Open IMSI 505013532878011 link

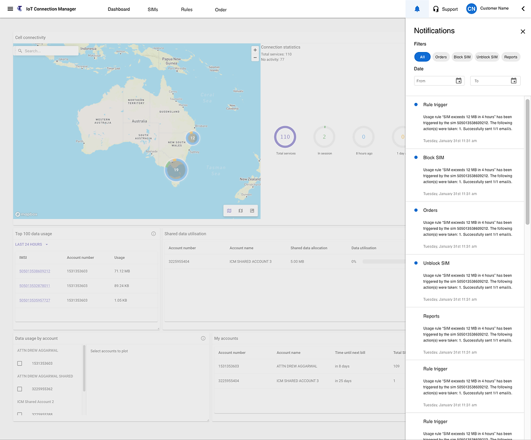click(35, 286)
